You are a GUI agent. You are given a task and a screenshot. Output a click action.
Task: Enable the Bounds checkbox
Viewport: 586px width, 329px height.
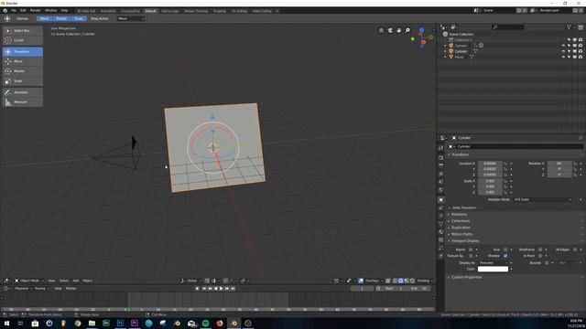point(547,262)
